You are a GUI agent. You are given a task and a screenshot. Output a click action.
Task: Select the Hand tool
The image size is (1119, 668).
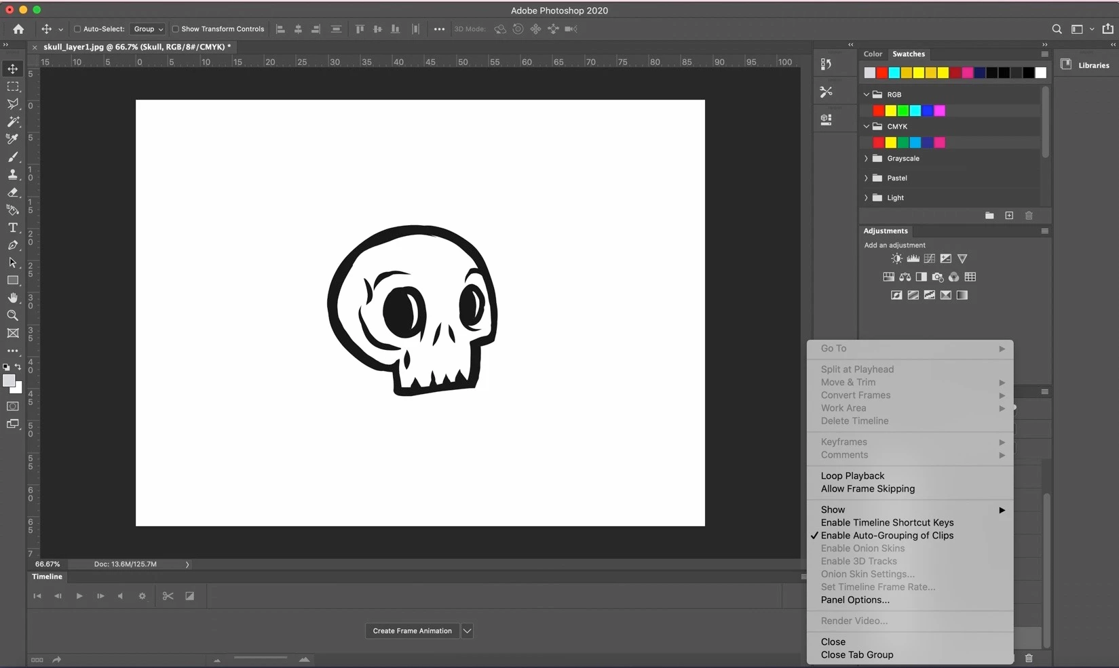tap(13, 298)
